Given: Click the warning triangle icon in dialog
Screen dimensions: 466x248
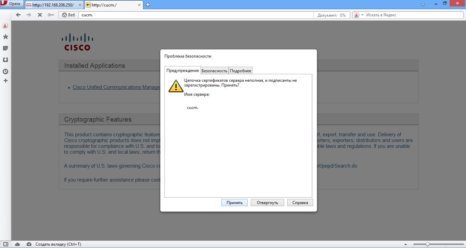Looking at the screenshot, I should [176, 86].
